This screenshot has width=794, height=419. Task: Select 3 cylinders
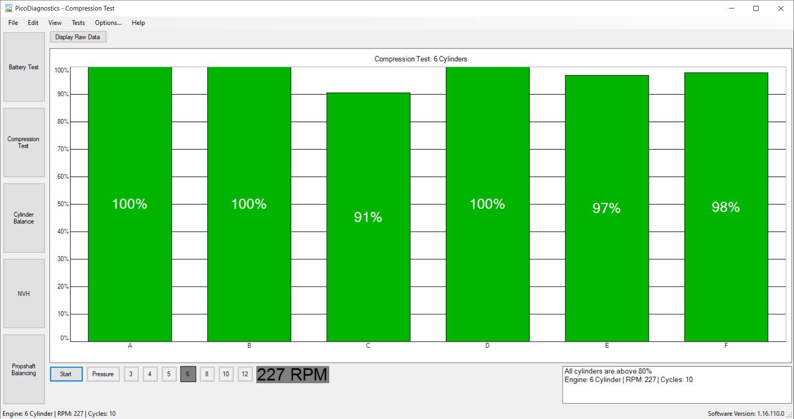[x=131, y=374]
